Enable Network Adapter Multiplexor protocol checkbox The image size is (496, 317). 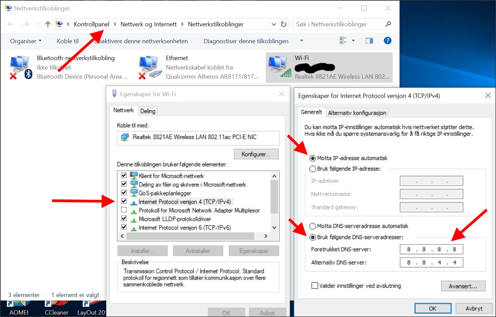(x=124, y=210)
